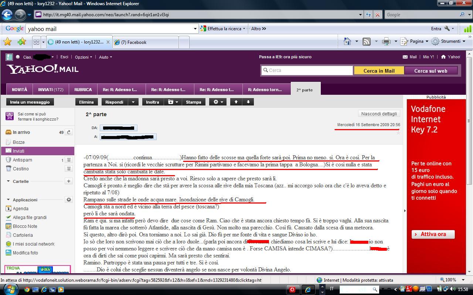Image resolution: width=473 pixels, height=295 pixels.
Task: Click the browser Forward arrow
Action: pos(20,15)
